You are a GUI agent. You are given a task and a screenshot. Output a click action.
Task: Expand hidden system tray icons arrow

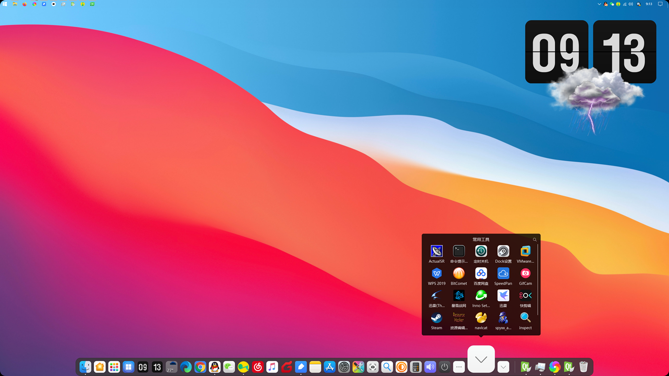(x=599, y=4)
